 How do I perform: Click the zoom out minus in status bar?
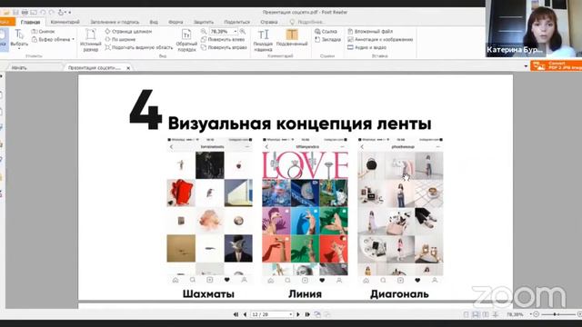(x=537, y=314)
